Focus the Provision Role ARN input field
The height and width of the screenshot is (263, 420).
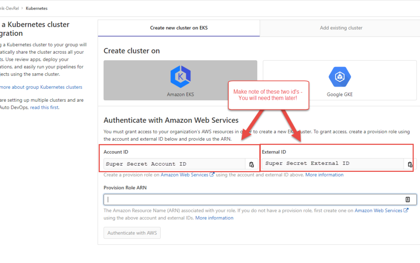[x=260, y=199]
